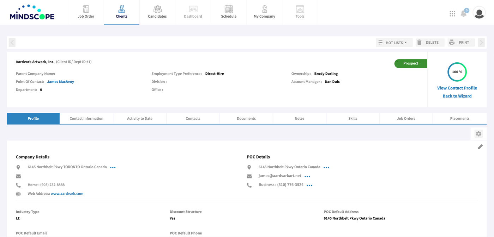This screenshot has width=494, height=237.
Task: Expand the company address ellipsis options
Action: pyautogui.click(x=113, y=167)
